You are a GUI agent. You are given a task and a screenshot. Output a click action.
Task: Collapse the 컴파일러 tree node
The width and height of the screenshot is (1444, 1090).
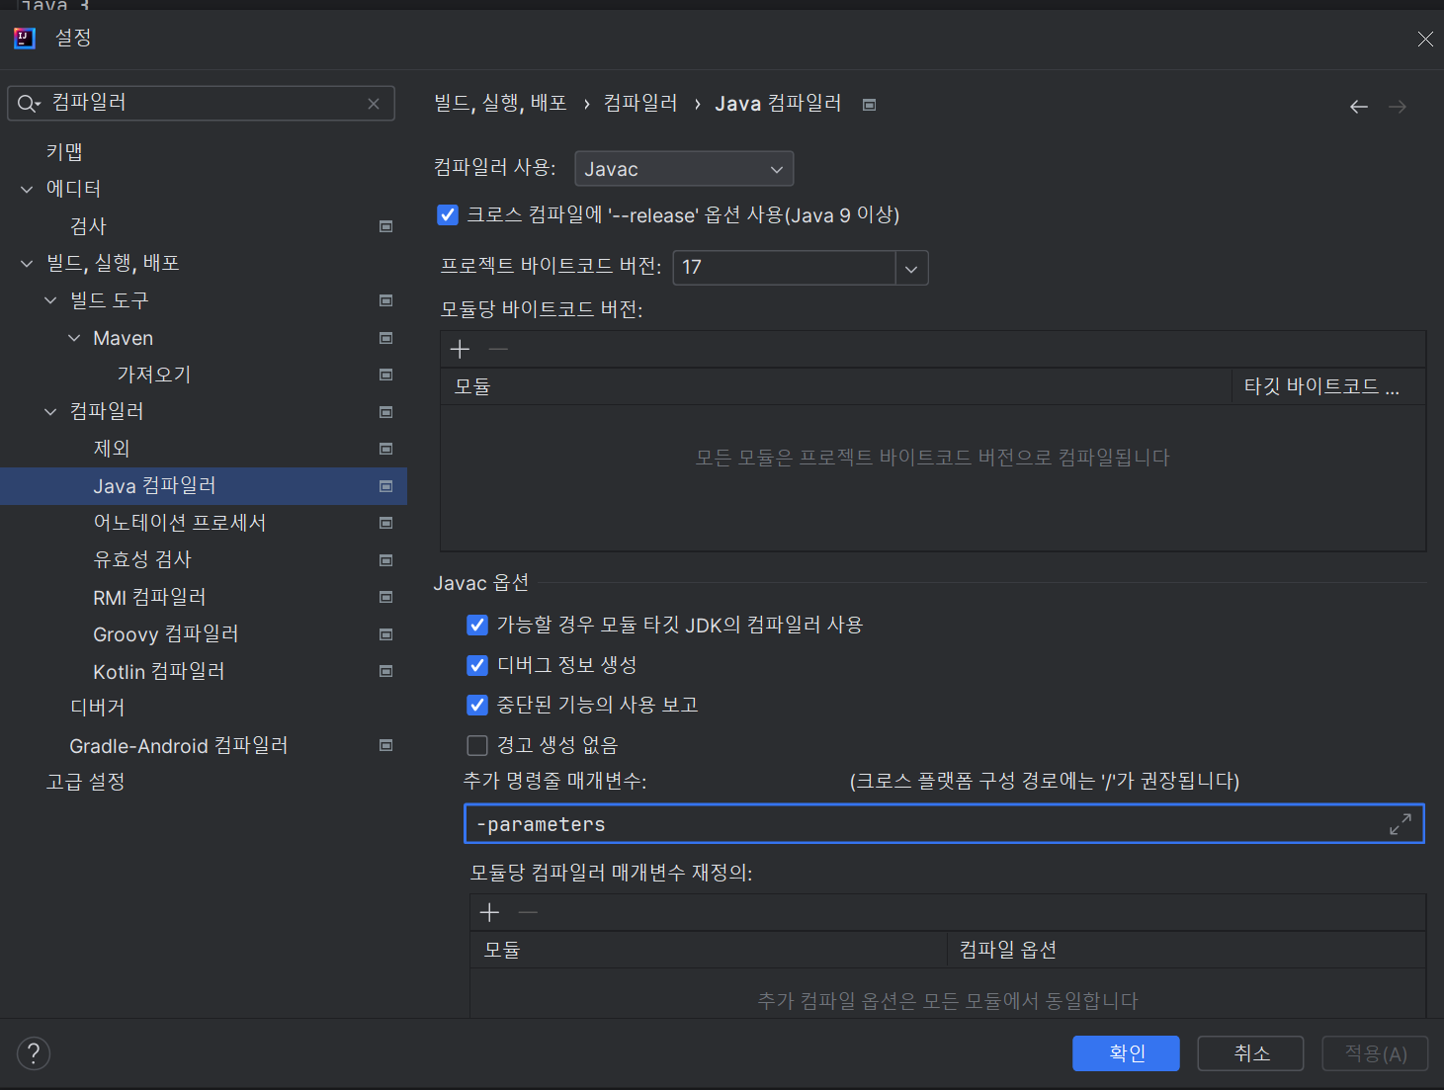[x=50, y=412]
